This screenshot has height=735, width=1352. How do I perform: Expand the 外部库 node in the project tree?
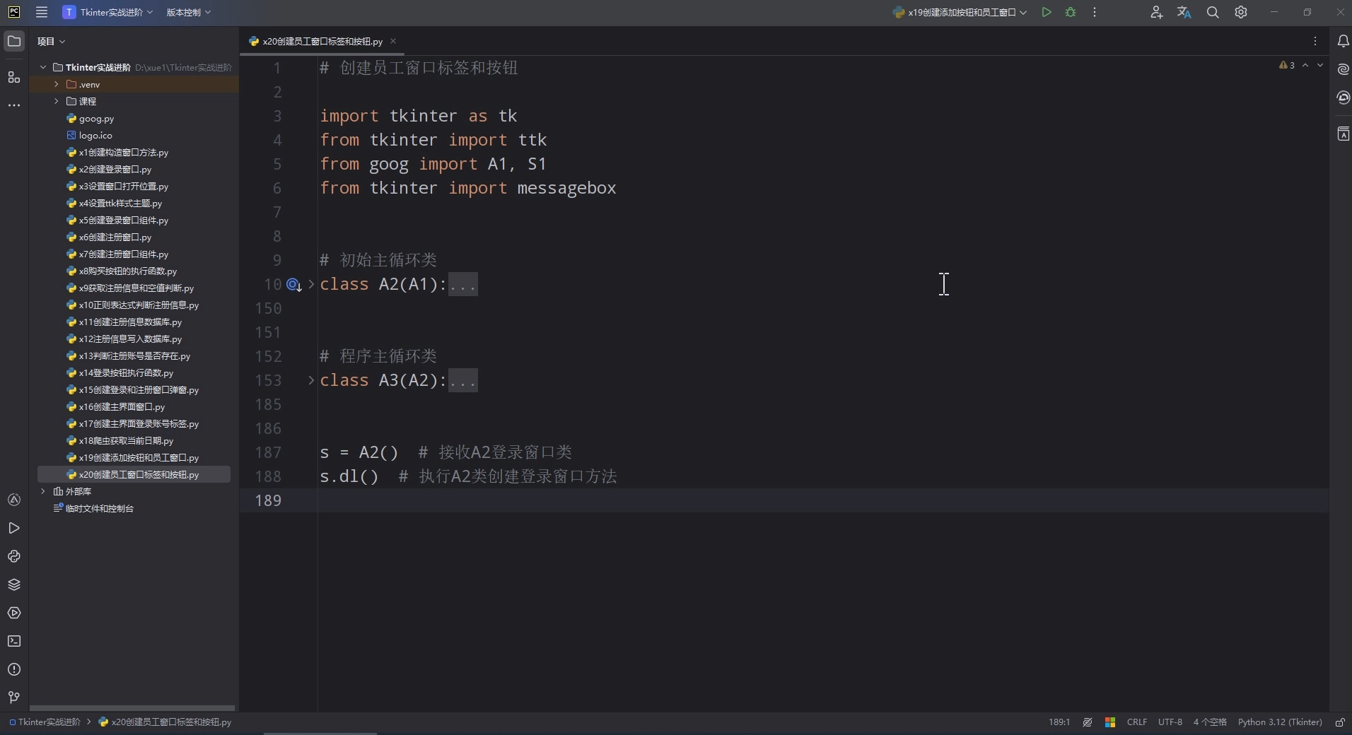[44, 491]
